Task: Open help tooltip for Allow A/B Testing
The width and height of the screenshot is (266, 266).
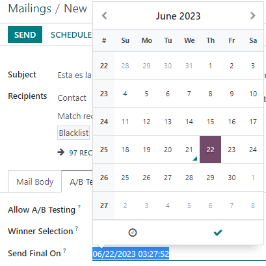Action: [79, 207]
